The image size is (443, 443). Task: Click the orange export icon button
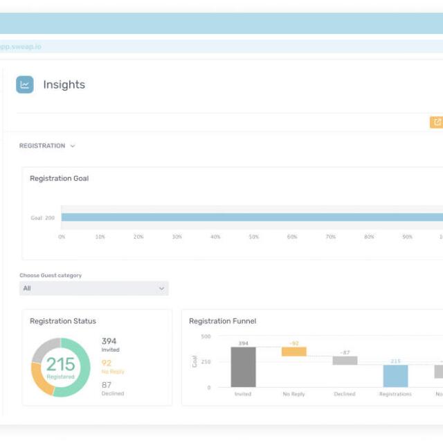[x=437, y=122]
